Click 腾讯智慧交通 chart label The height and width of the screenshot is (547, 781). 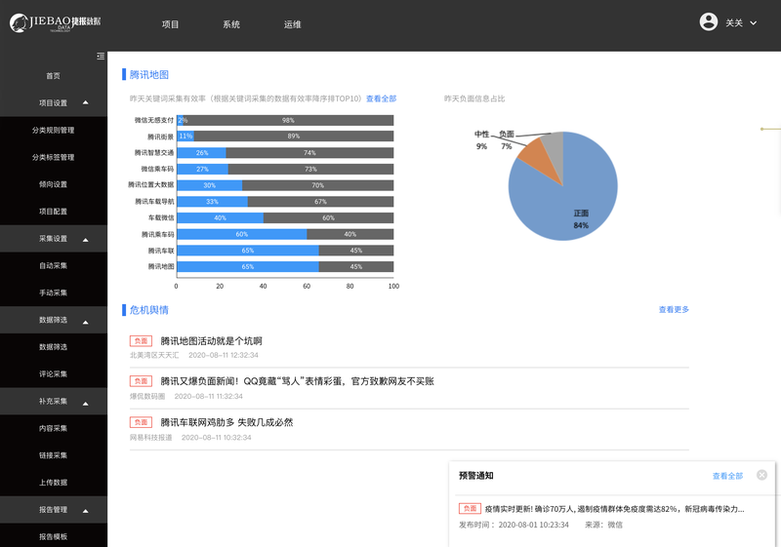[x=154, y=153]
